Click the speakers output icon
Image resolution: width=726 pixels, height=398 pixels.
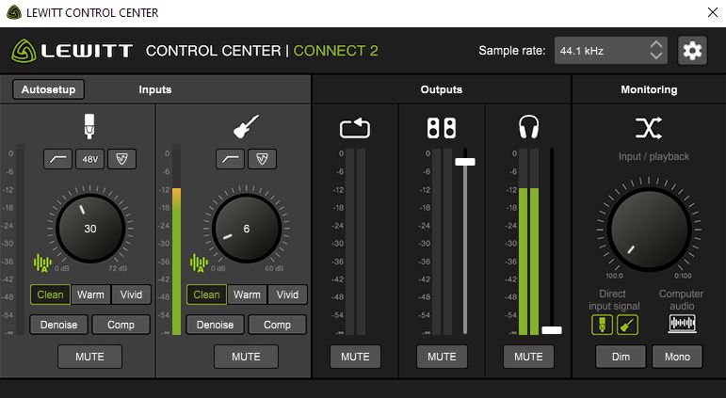coord(442,128)
